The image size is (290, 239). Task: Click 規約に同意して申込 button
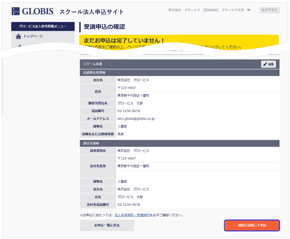(252, 225)
